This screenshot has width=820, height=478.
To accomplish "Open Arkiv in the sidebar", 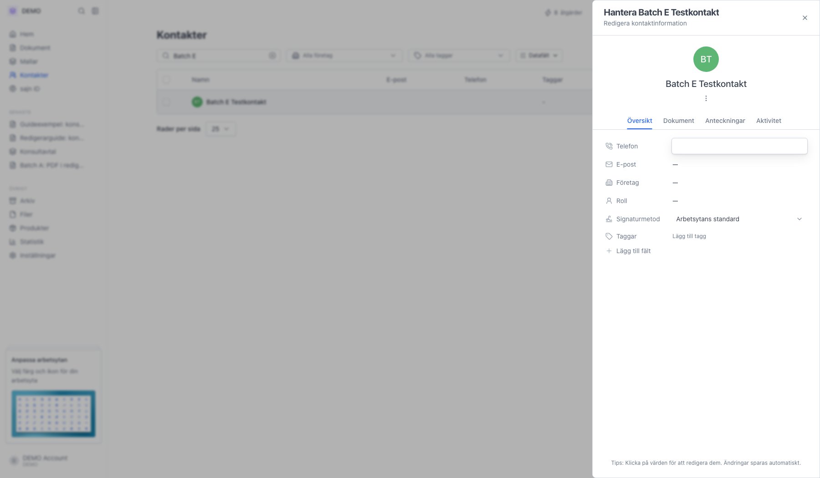I will click(x=27, y=201).
